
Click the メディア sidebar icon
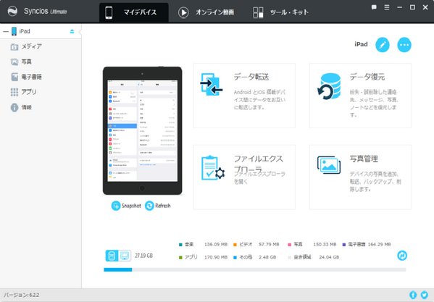click(x=14, y=47)
